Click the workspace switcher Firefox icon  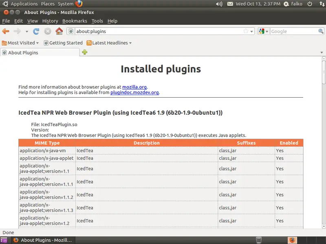point(292,240)
